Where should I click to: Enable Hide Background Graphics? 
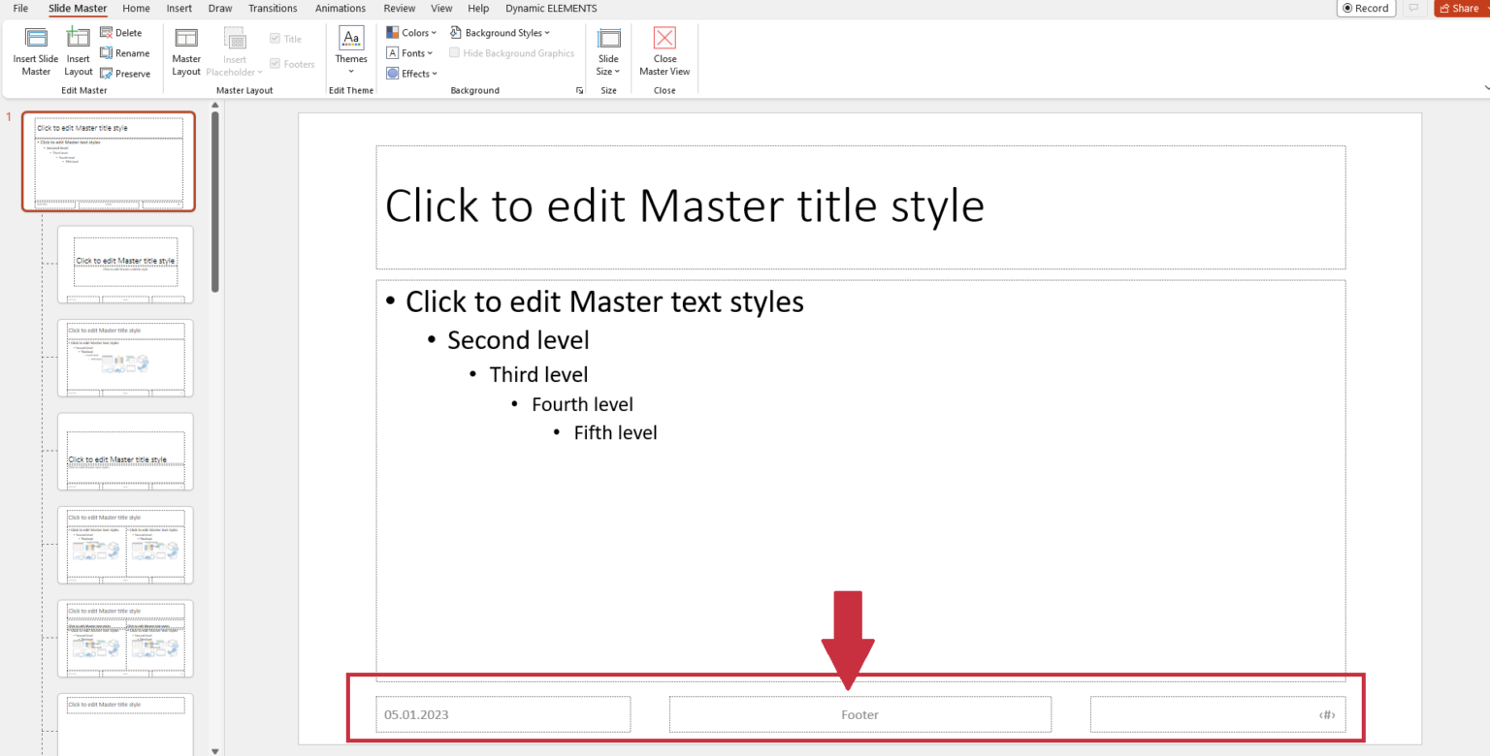[x=454, y=52]
